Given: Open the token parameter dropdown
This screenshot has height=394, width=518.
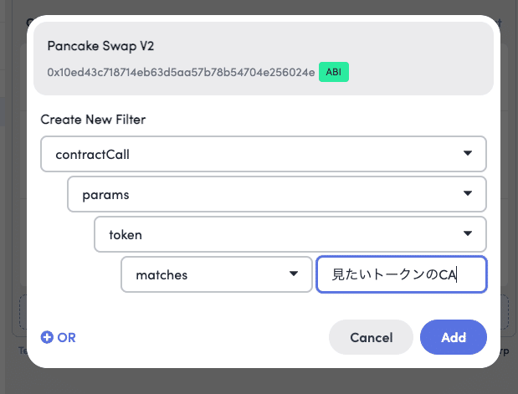Looking at the screenshot, I should pos(290,234).
